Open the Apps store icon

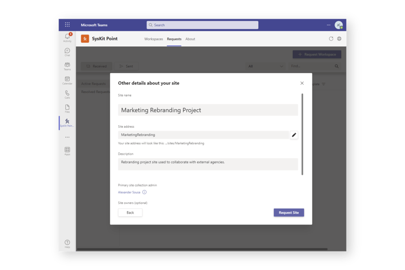click(67, 151)
